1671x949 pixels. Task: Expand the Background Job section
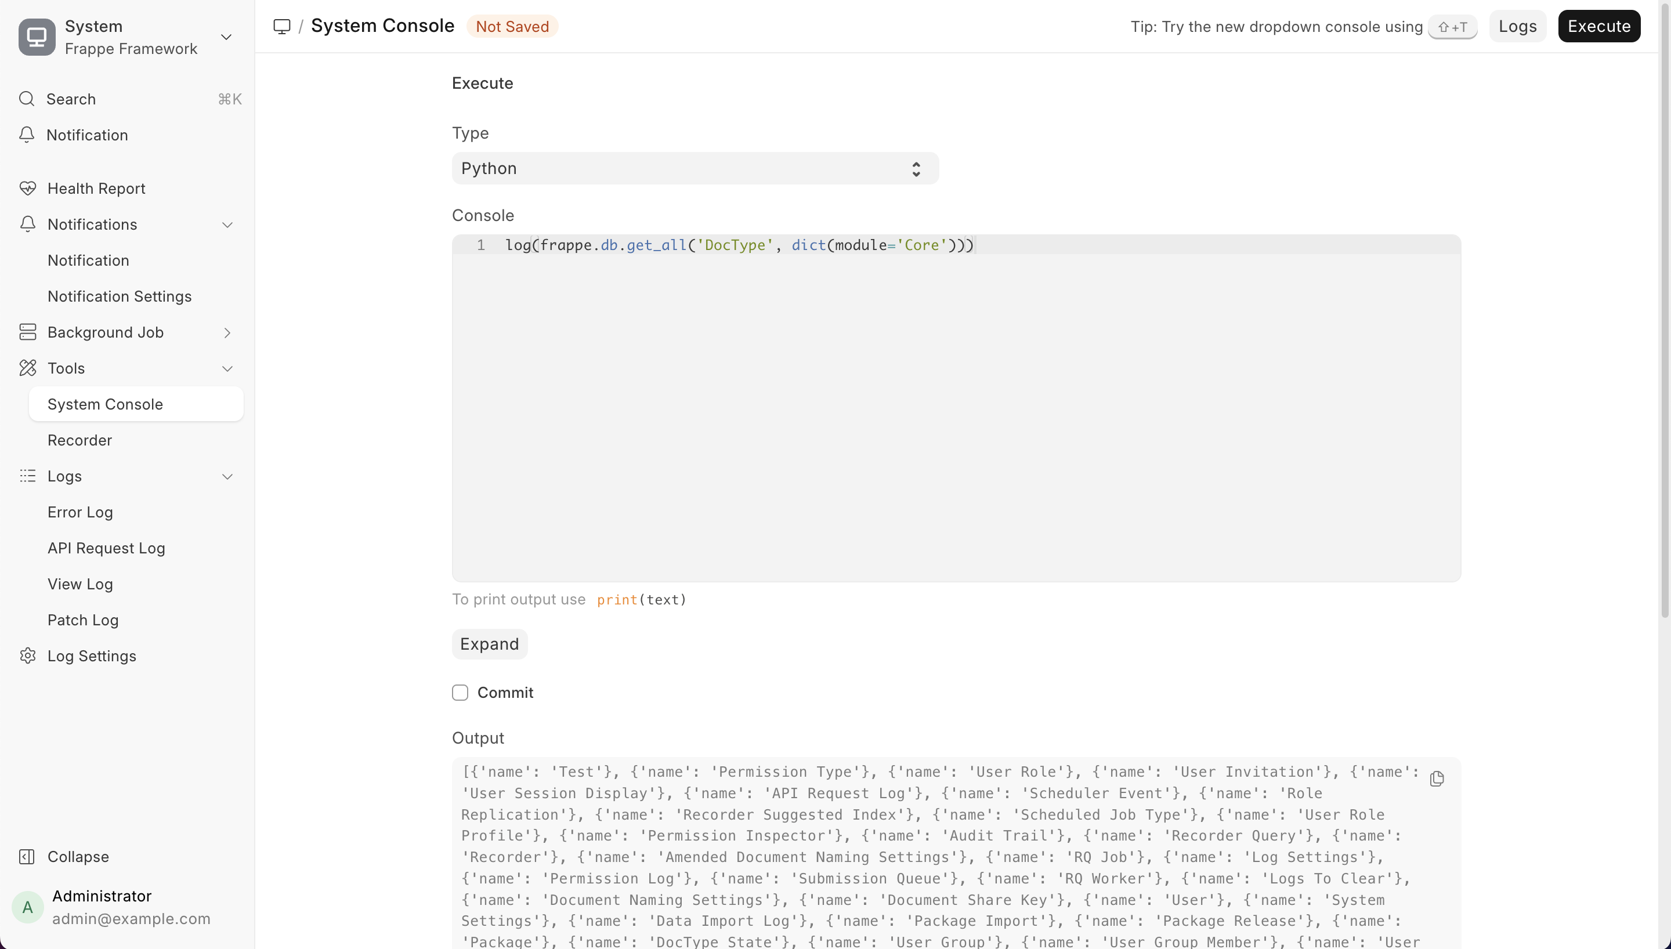227,333
